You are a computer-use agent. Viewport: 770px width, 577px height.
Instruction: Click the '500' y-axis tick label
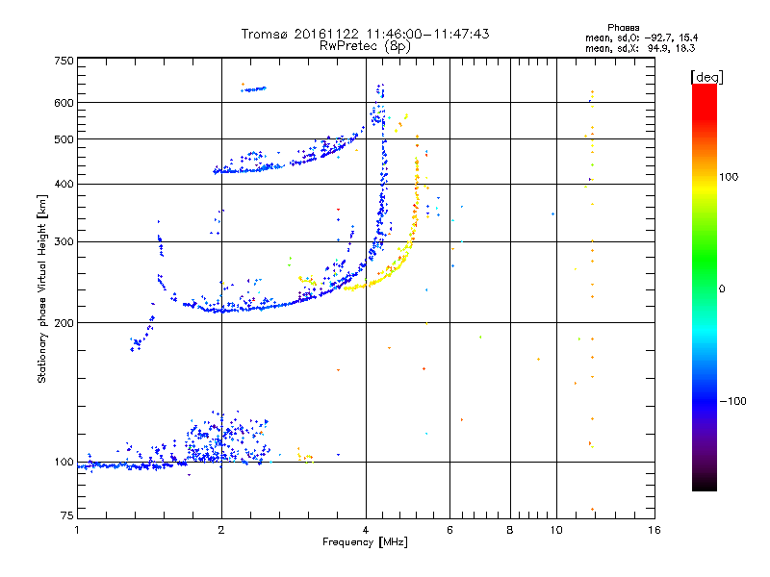(x=64, y=139)
